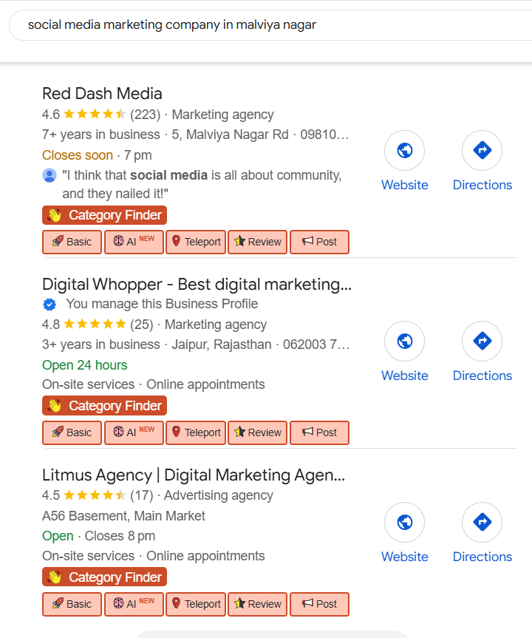Click Review star button under Litmus Agency
Screen dimensions: 532x638
tap(257, 604)
